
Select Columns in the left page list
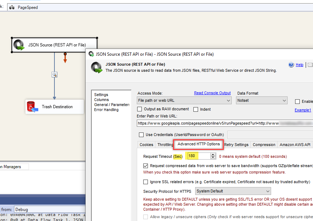[101, 100]
